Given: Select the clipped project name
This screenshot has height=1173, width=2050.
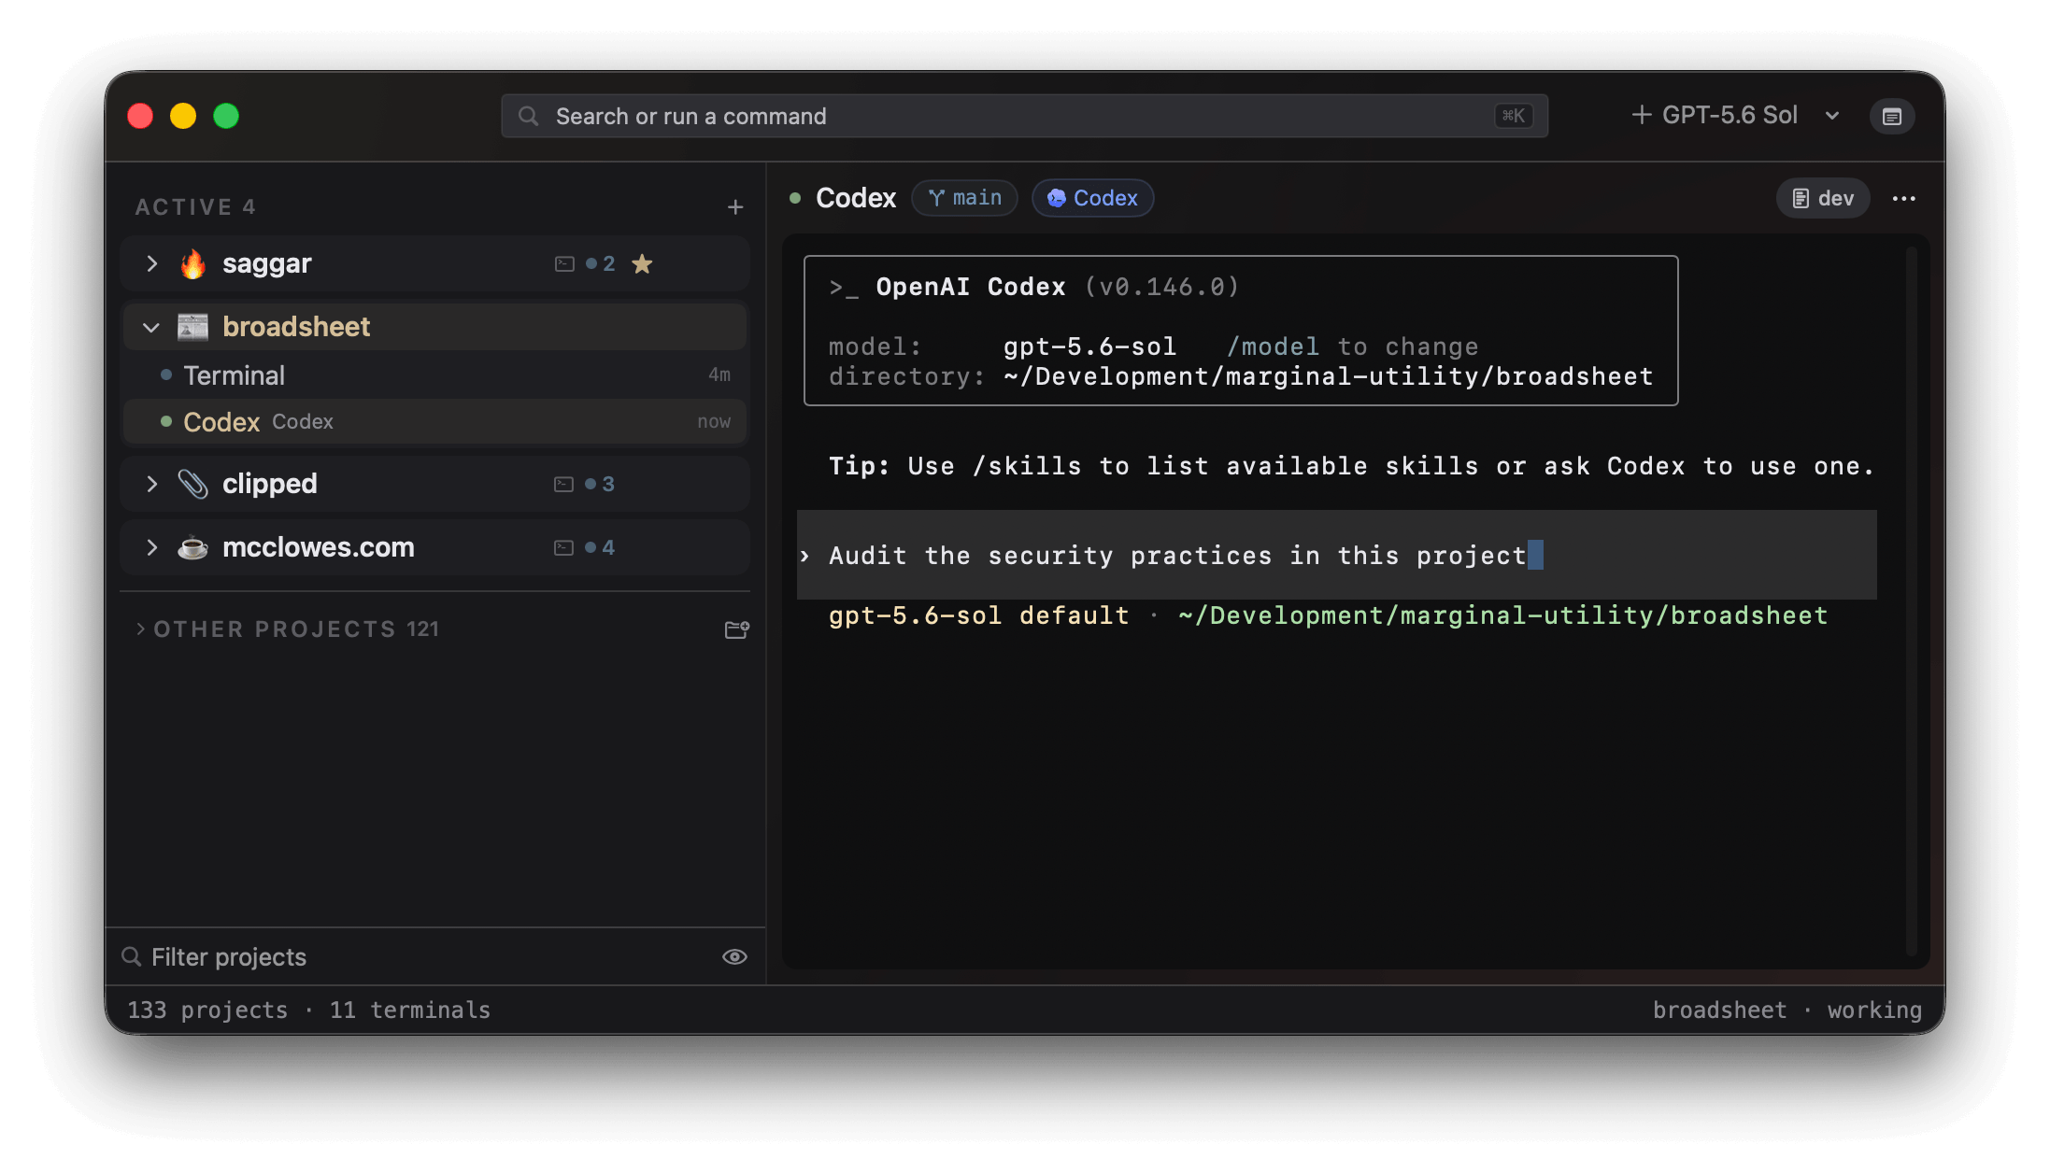Looking at the screenshot, I should pos(270,484).
